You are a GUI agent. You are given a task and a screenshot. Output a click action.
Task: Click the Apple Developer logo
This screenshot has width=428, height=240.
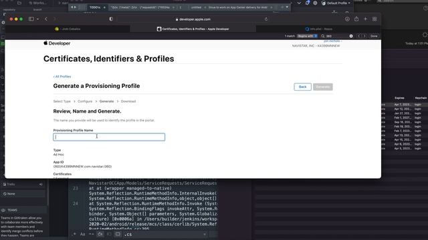(57, 43)
